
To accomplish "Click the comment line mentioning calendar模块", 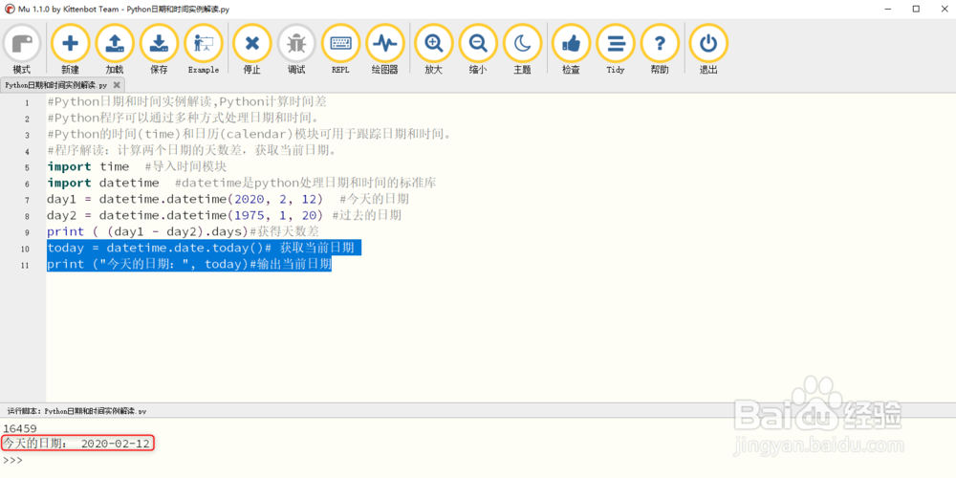I will point(250,134).
